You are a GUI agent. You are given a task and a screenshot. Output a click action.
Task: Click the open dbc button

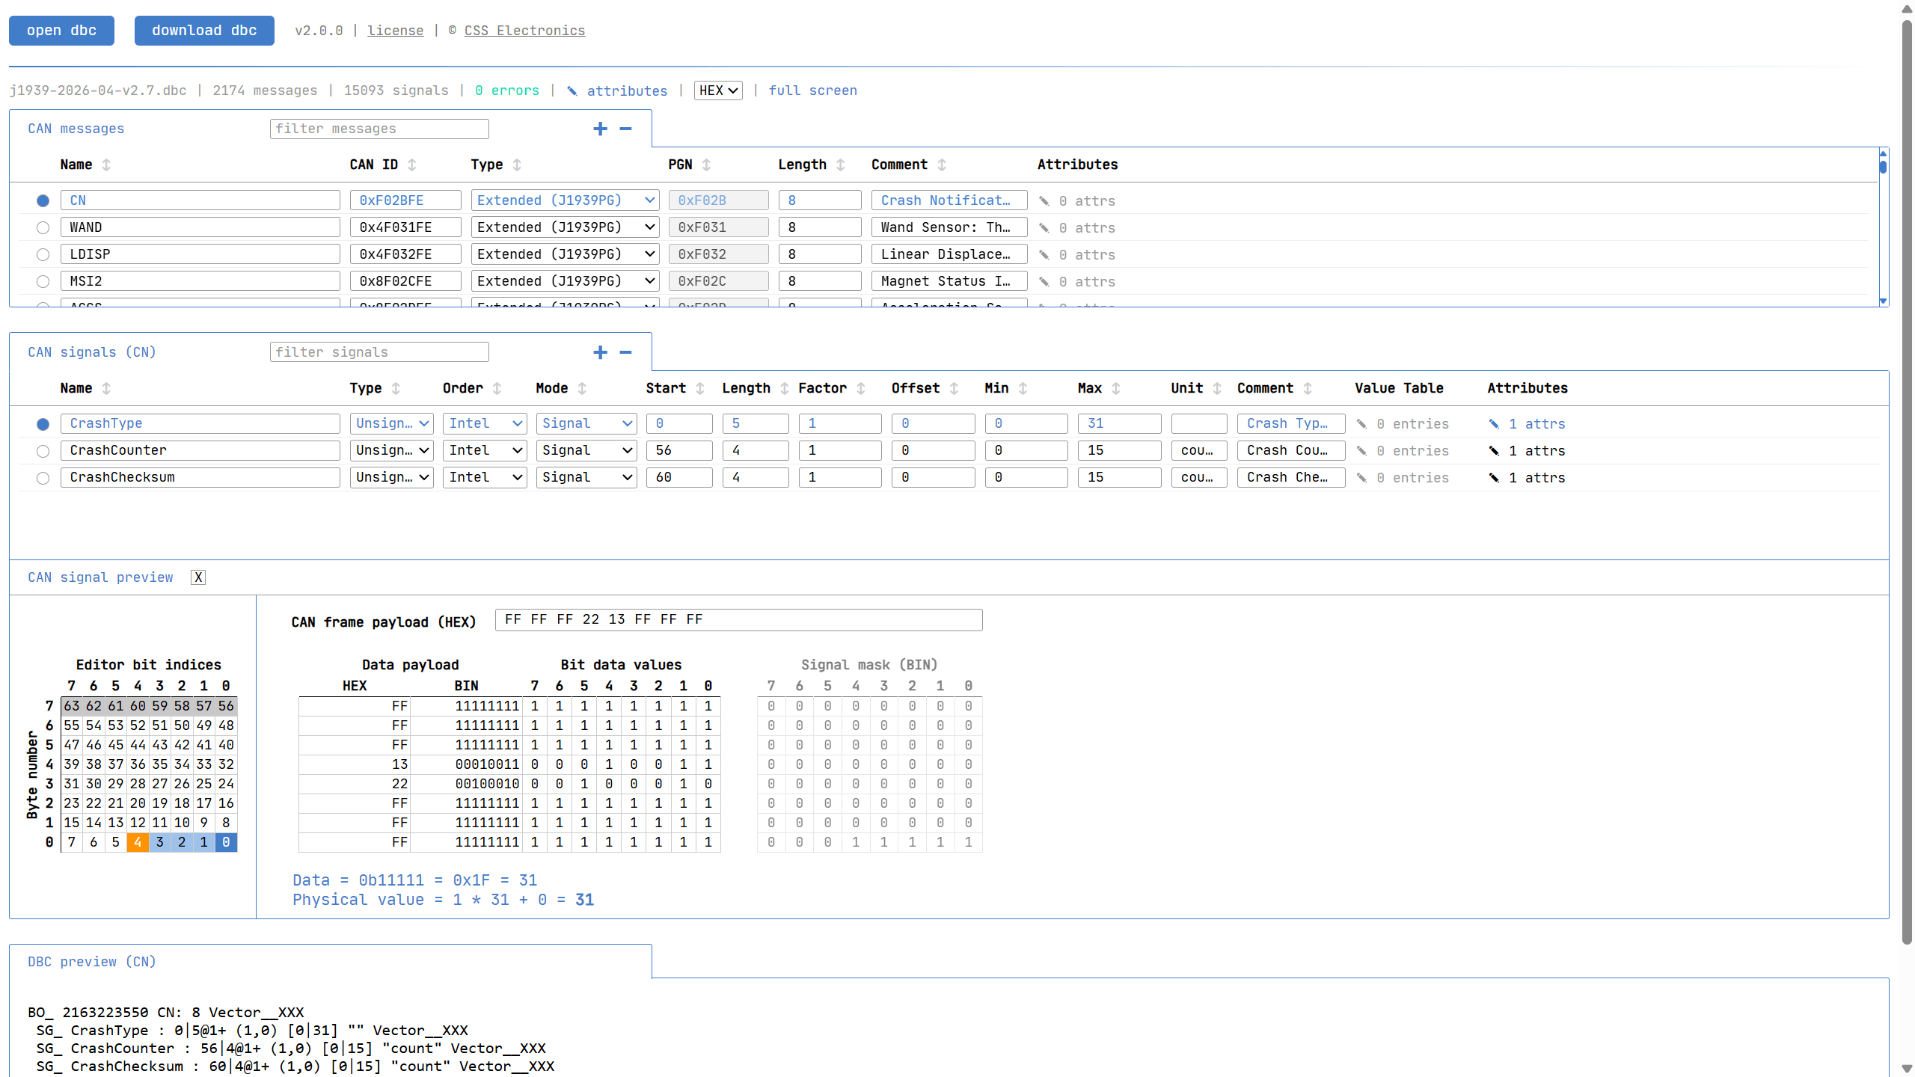coord(61,31)
